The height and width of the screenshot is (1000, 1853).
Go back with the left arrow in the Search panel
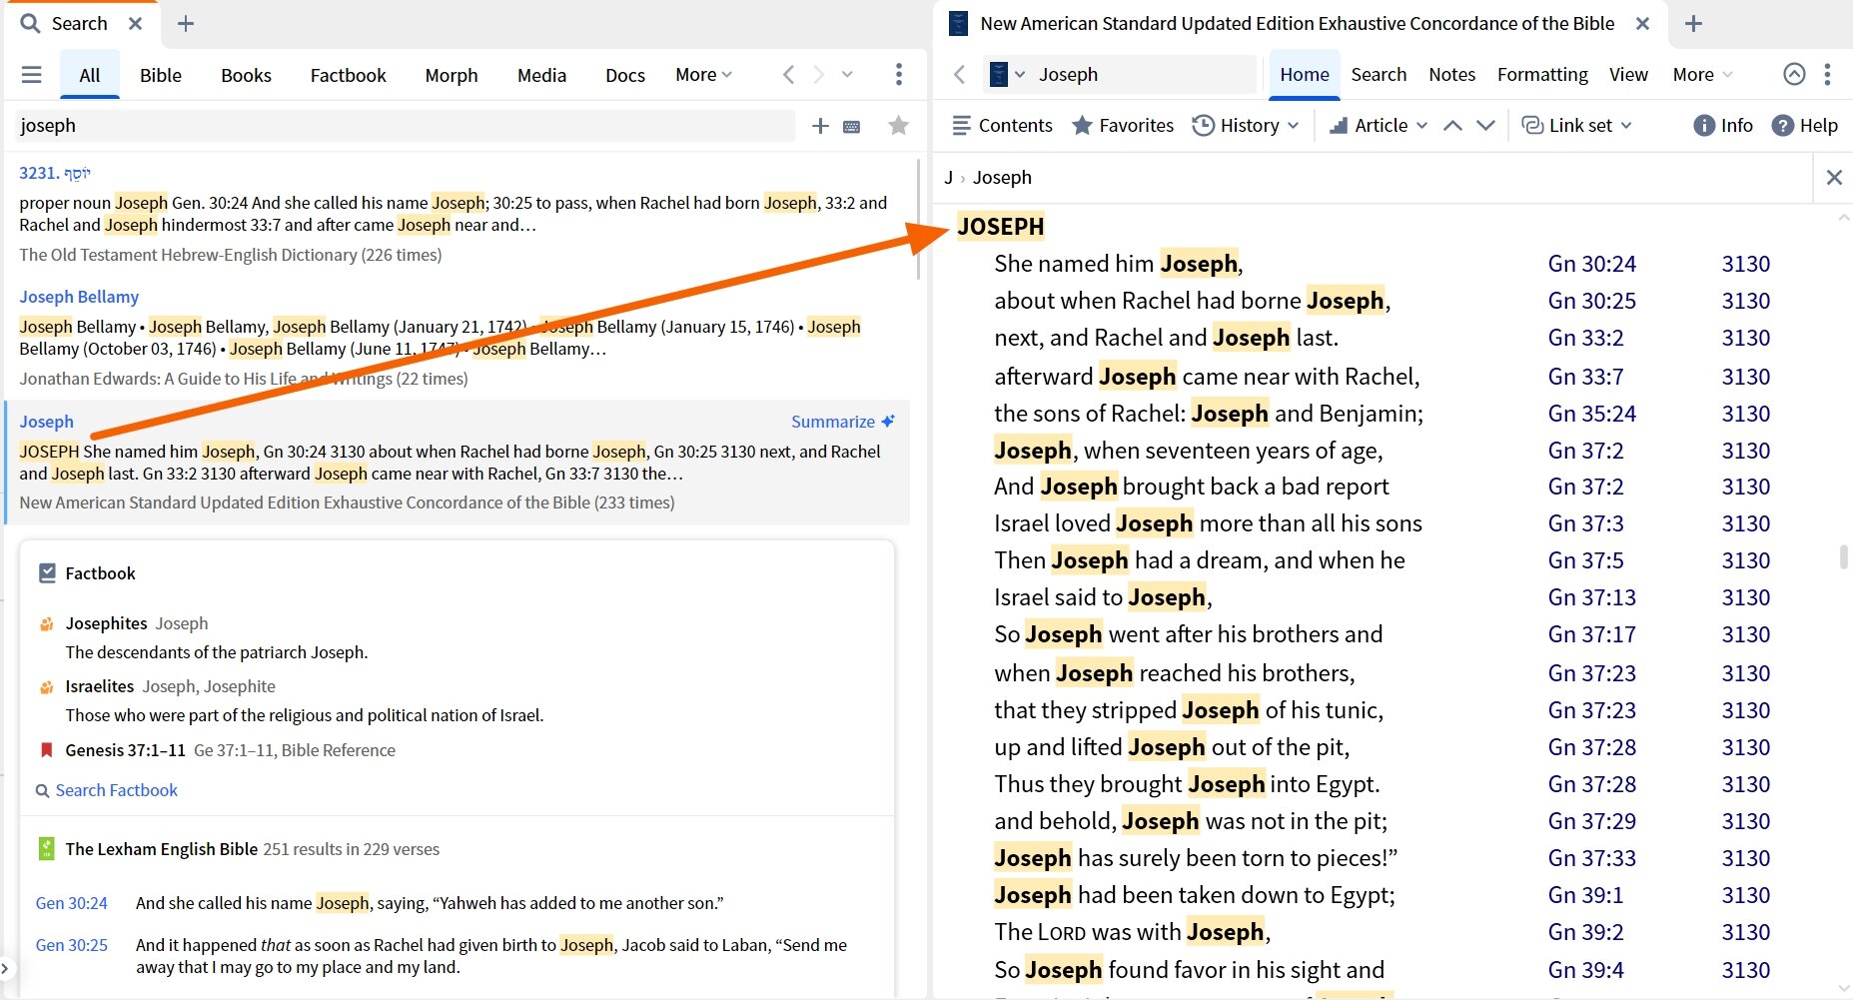[x=788, y=75]
